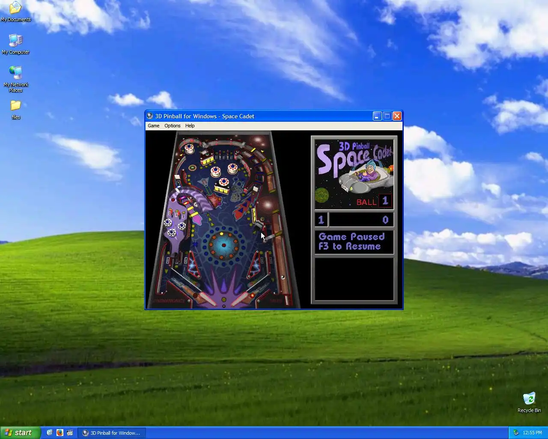Select the Recycle Bin icon

(x=529, y=402)
